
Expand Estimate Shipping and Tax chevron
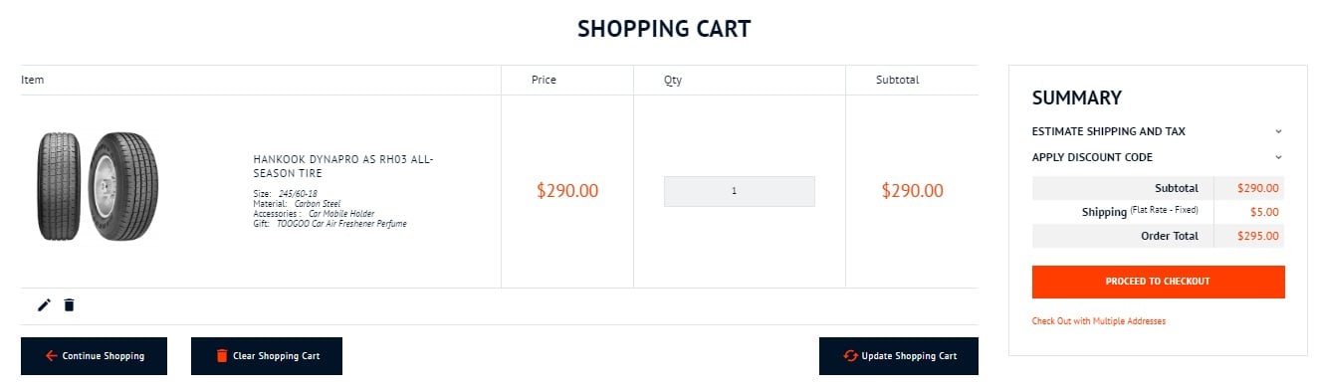[1279, 131]
